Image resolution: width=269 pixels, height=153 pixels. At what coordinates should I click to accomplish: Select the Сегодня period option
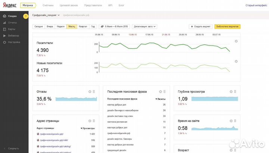pyautogui.click(x=38, y=27)
